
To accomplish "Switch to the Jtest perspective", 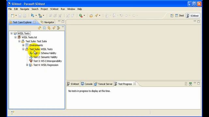I will (179, 16).
